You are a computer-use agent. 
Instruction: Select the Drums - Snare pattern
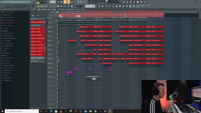pos(38,55)
